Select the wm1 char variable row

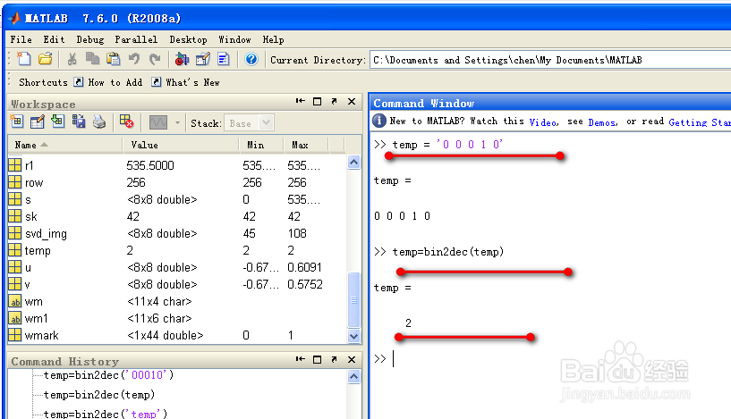pos(177,318)
